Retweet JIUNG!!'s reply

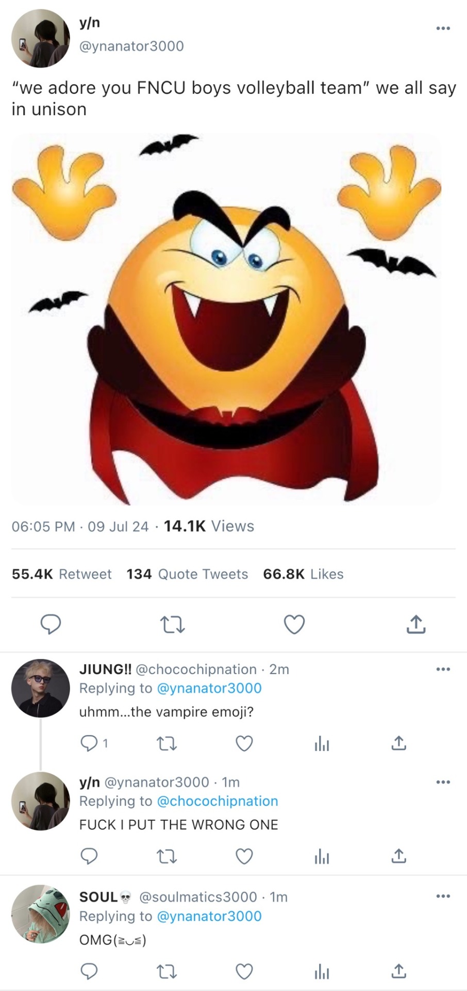click(166, 743)
